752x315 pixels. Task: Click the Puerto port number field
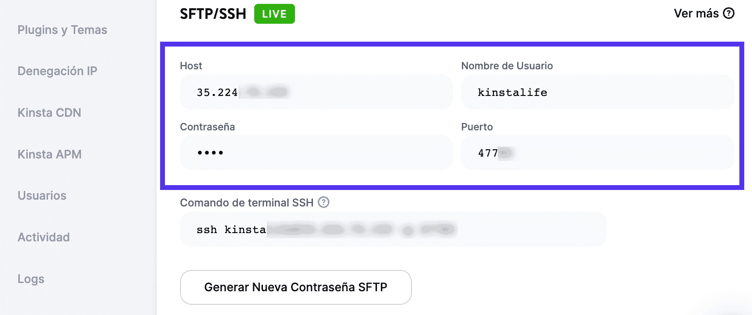[597, 153]
